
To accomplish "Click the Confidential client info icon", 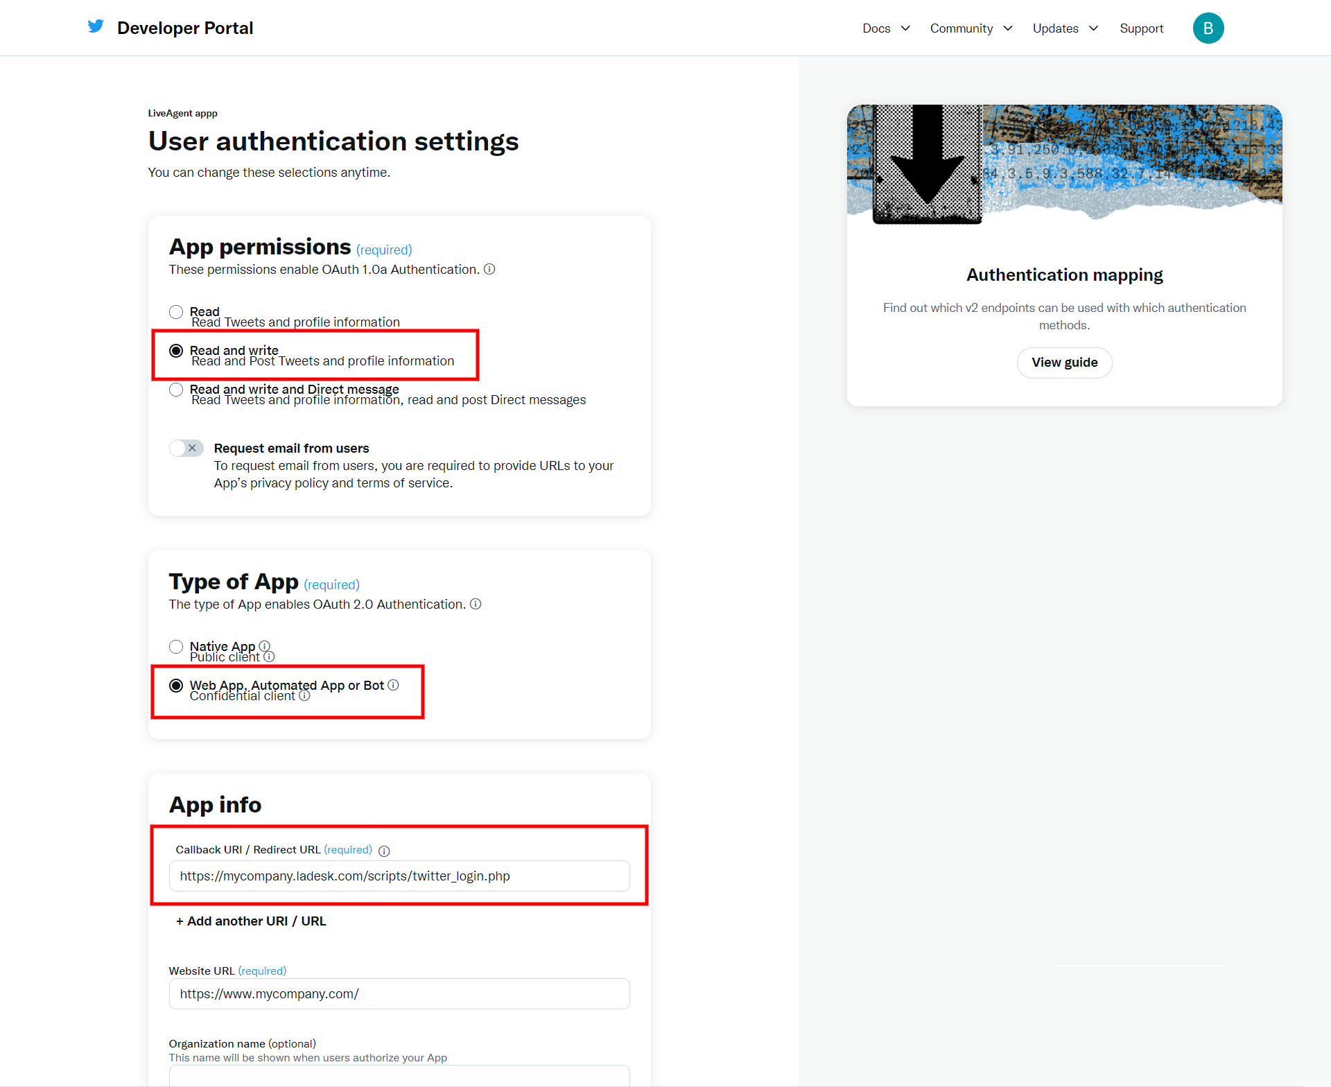I will [304, 695].
